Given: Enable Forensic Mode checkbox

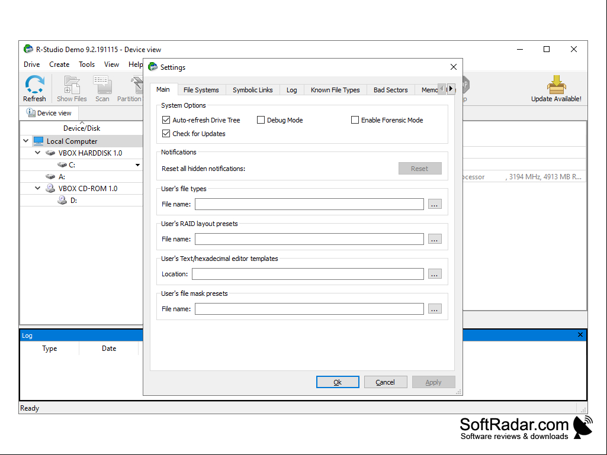Looking at the screenshot, I should 355,120.
